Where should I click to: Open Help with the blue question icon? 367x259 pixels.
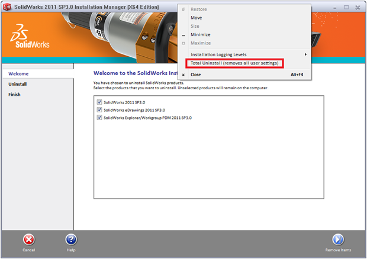click(x=71, y=239)
